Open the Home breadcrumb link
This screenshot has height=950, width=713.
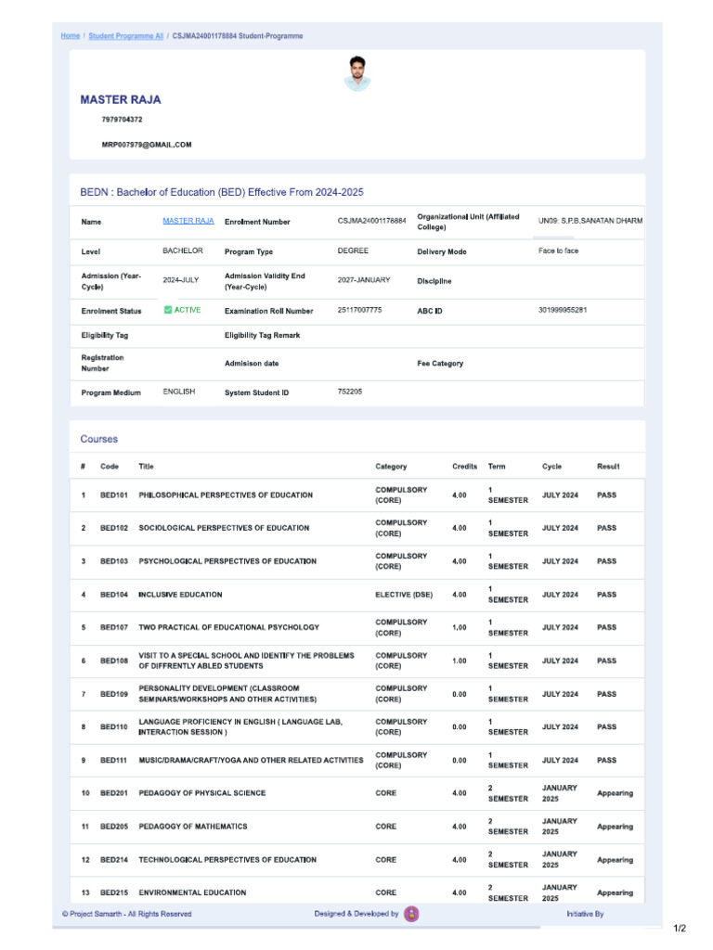(x=71, y=36)
